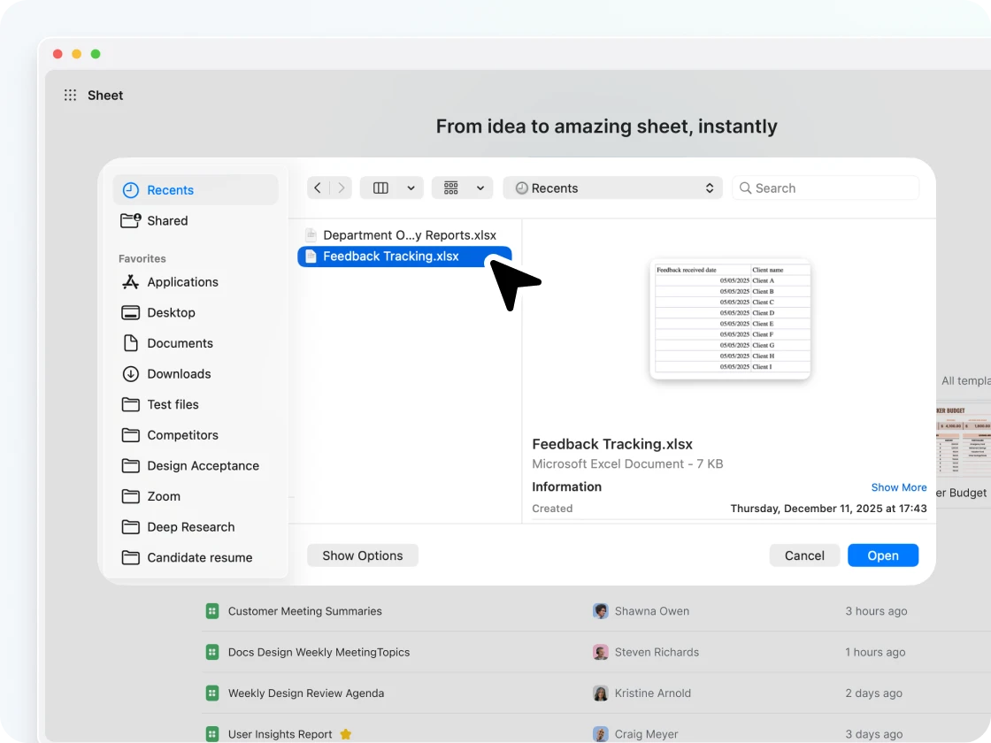Click the back navigation arrow
Viewport: 991px width, 743px height.
(319, 188)
